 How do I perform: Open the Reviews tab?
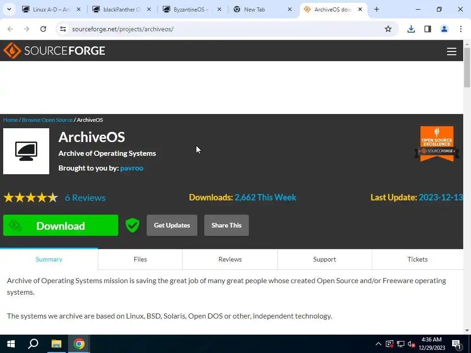tap(230, 259)
